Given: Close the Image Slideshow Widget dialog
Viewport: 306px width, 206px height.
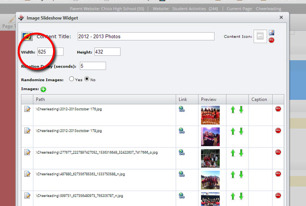Looking at the screenshot, I should 281,17.
